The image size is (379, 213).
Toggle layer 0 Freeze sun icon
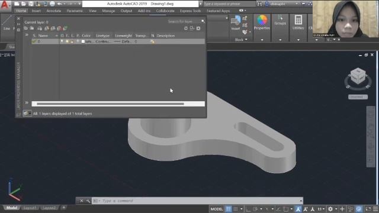pos(67,41)
